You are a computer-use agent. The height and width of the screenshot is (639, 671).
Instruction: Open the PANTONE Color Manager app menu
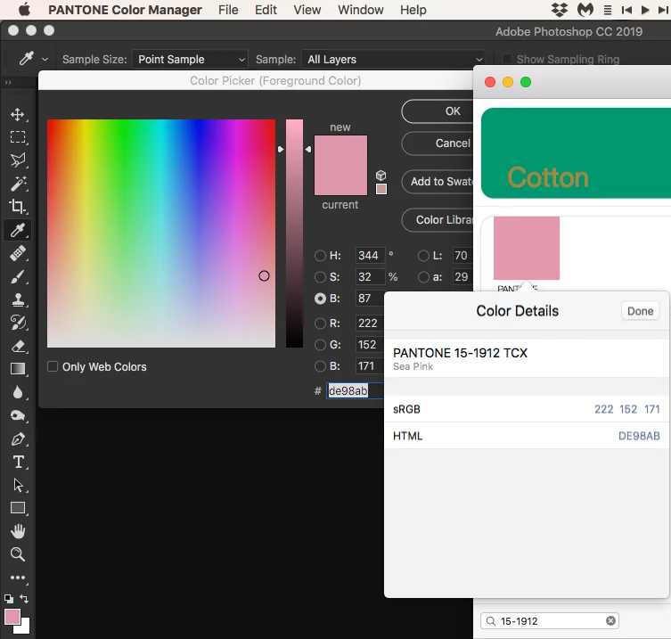tap(125, 10)
